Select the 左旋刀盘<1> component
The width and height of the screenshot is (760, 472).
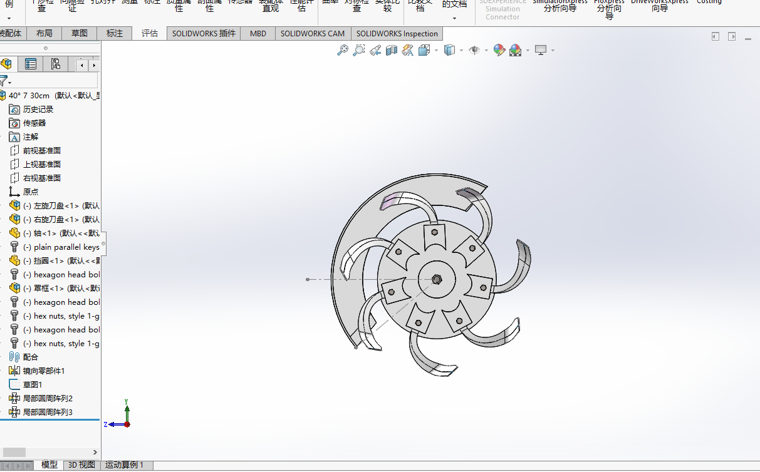coord(55,206)
